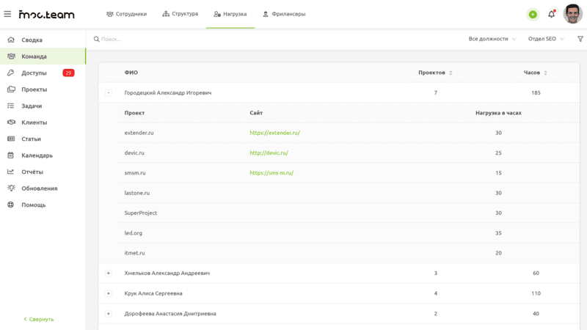Viewport: 587px width, 330px height.
Task: Open the Все должности dropdown
Action: [492, 39]
